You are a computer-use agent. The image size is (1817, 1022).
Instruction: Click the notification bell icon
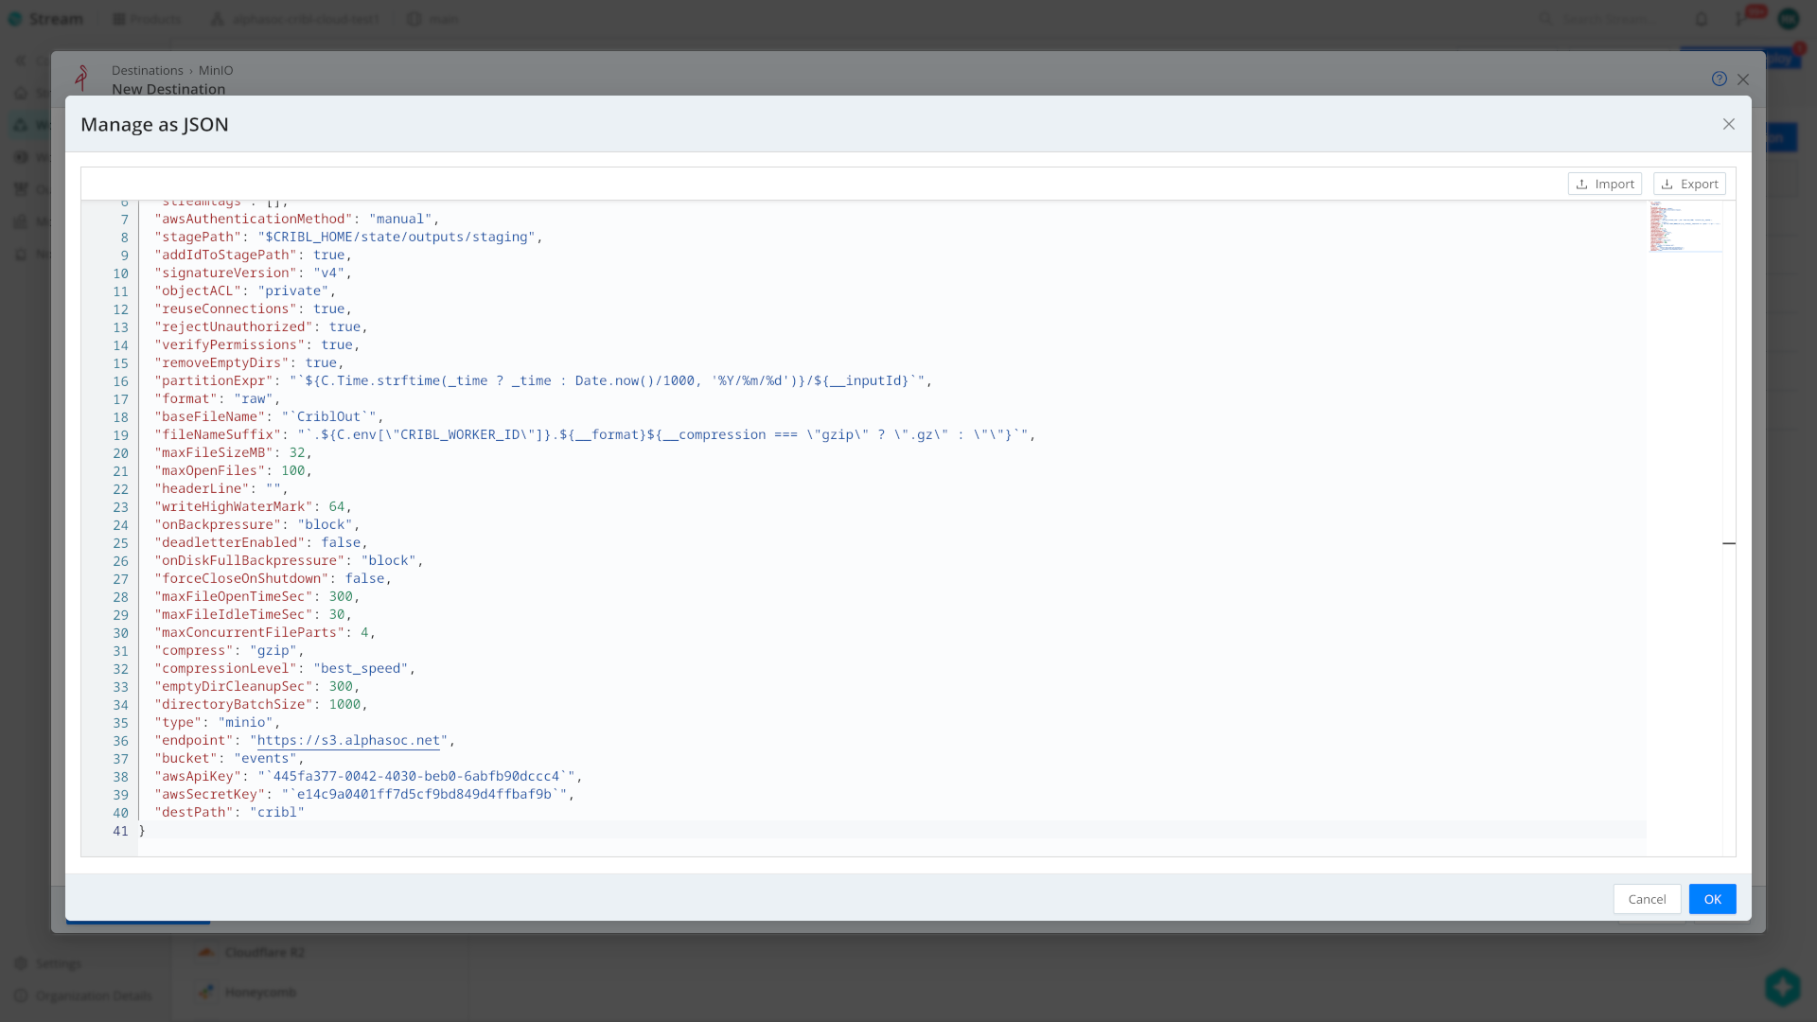pos(1701,19)
